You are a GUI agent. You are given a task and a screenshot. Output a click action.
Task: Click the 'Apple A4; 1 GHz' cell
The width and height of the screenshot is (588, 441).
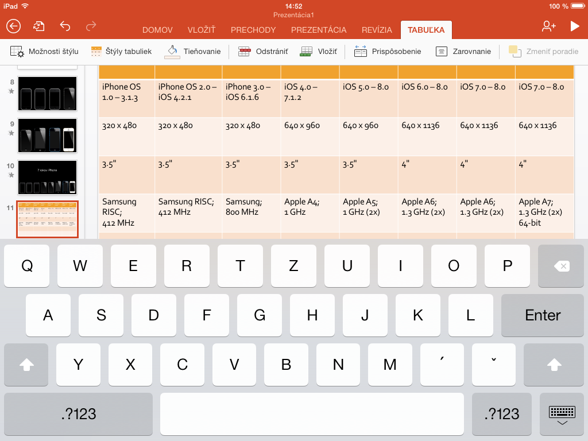tap(310, 212)
